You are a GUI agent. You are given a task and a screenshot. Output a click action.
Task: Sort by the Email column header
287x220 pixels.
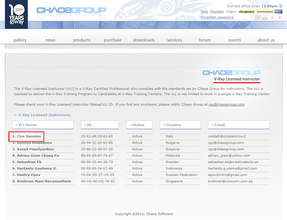(x=239, y=125)
